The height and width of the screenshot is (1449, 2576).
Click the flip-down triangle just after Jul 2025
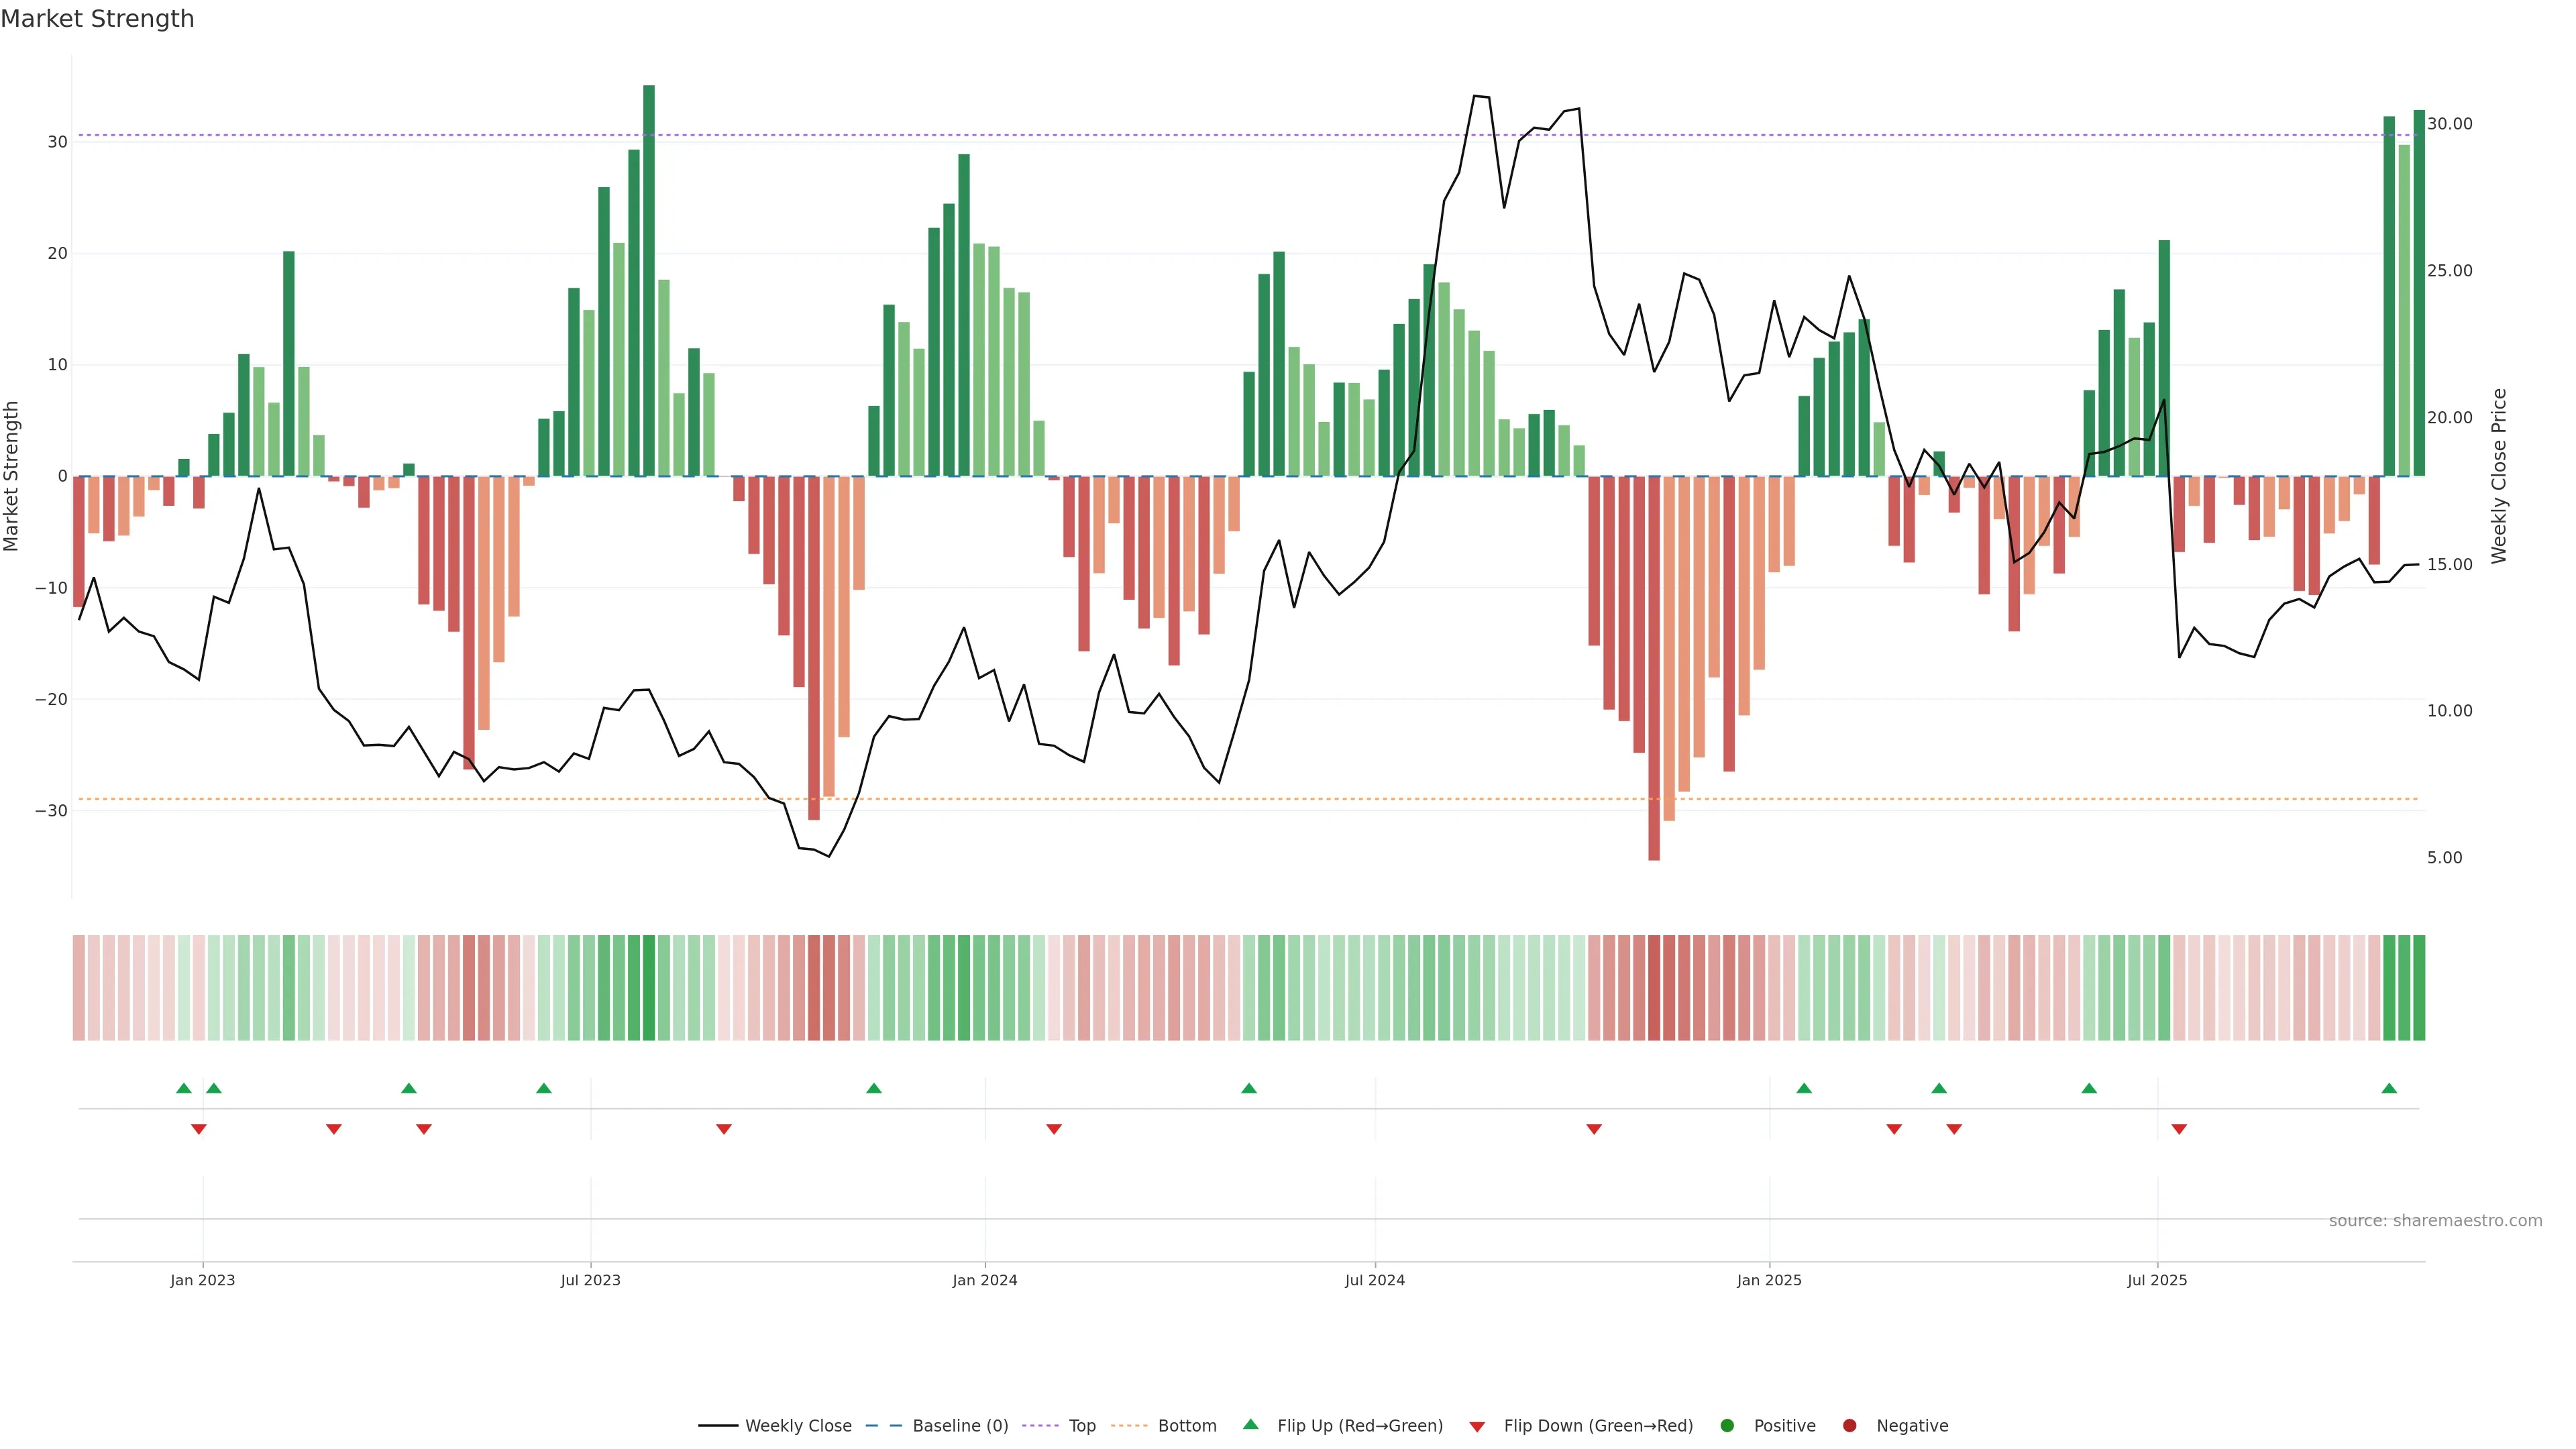click(x=2179, y=1129)
